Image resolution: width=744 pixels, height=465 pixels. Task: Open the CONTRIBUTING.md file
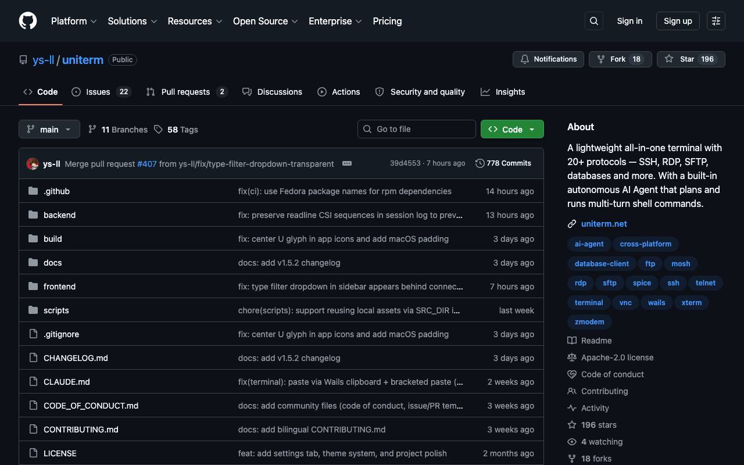(x=81, y=430)
